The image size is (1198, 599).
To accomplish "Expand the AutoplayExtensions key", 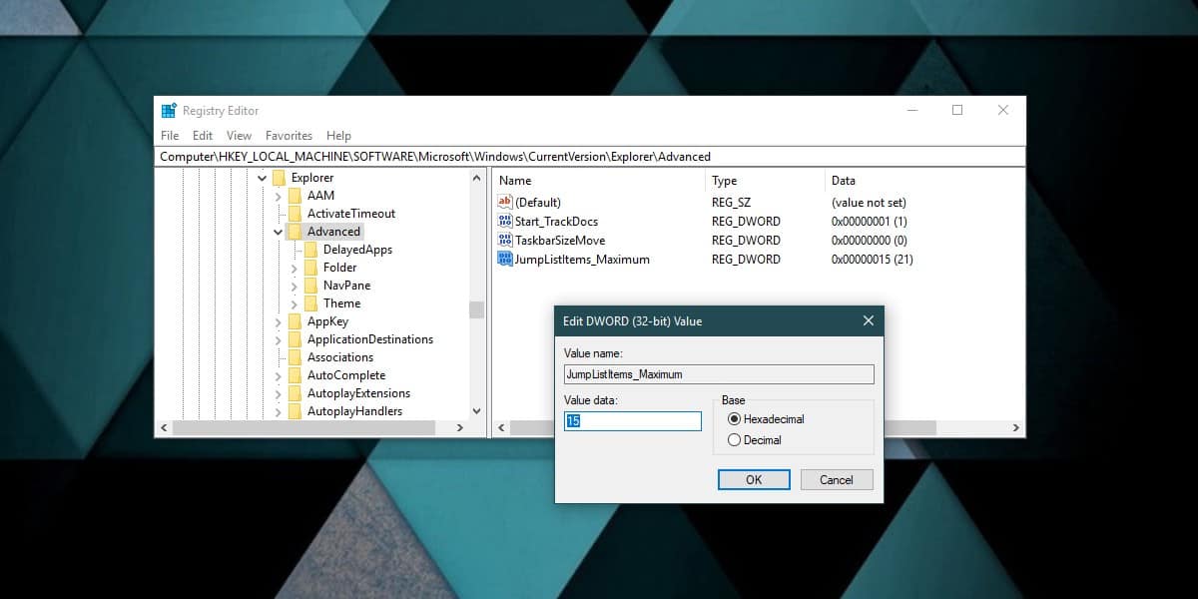I will pos(279,393).
